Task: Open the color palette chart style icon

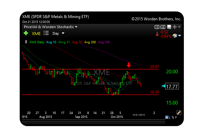Action: (175, 36)
